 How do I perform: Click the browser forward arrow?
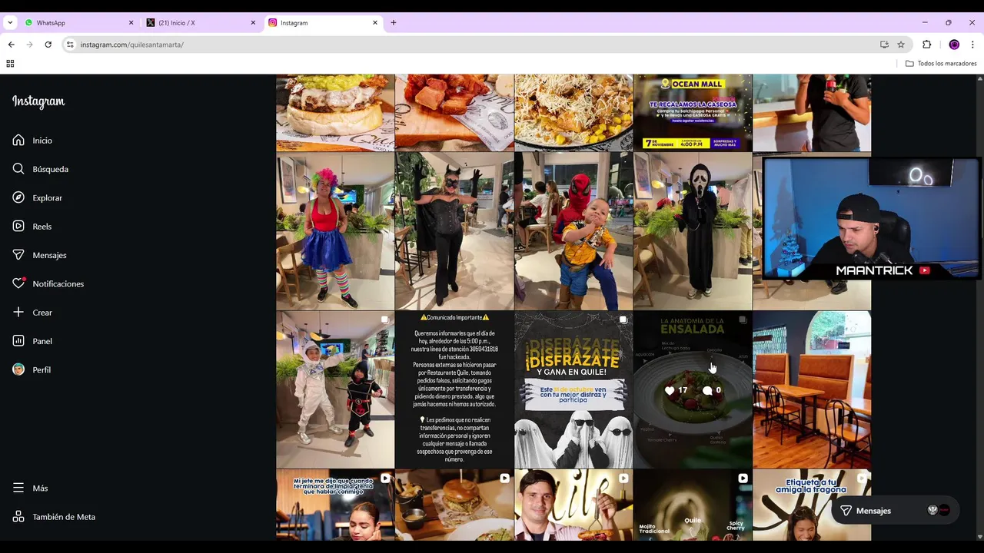[x=29, y=45]
